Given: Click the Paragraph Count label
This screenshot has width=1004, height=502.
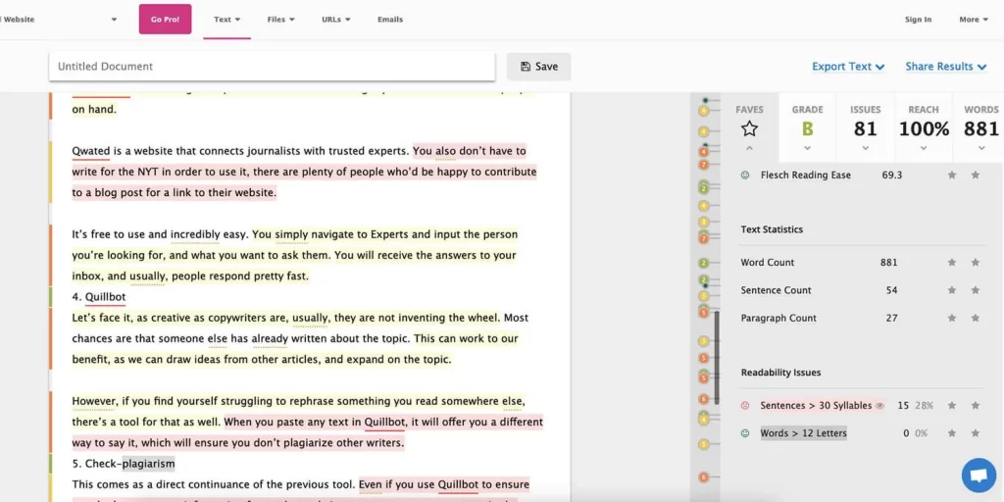Looking at the screenshot, I should pos(778,319).
